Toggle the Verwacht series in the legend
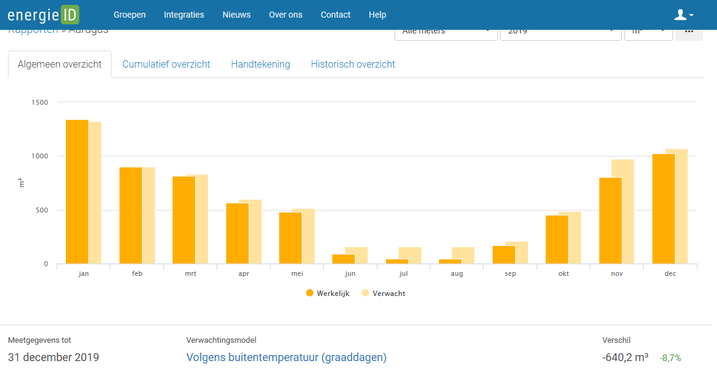 click(x=383, y=293)
